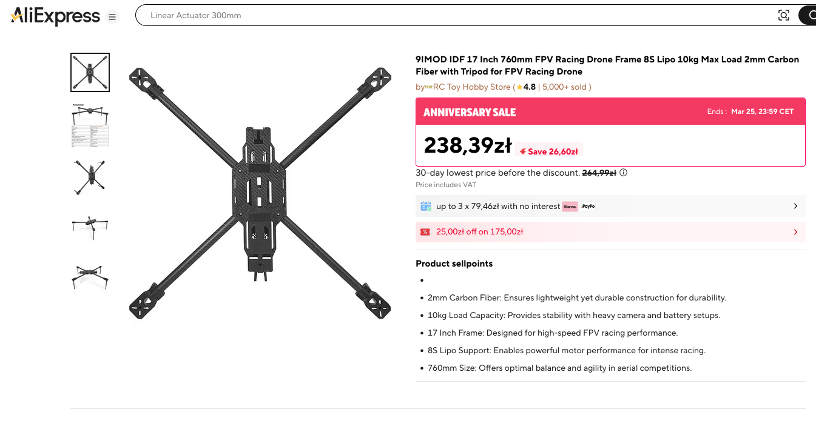
Task: Select the fifth tripod-view thumbnail
Action: point(90,276)
